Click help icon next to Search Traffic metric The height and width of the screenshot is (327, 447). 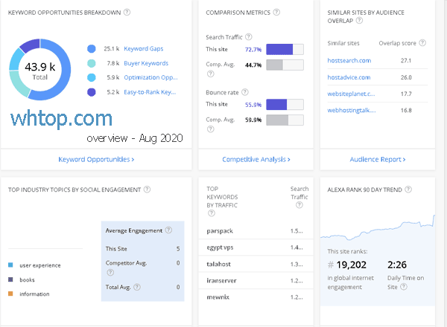(x=250, y=36)
